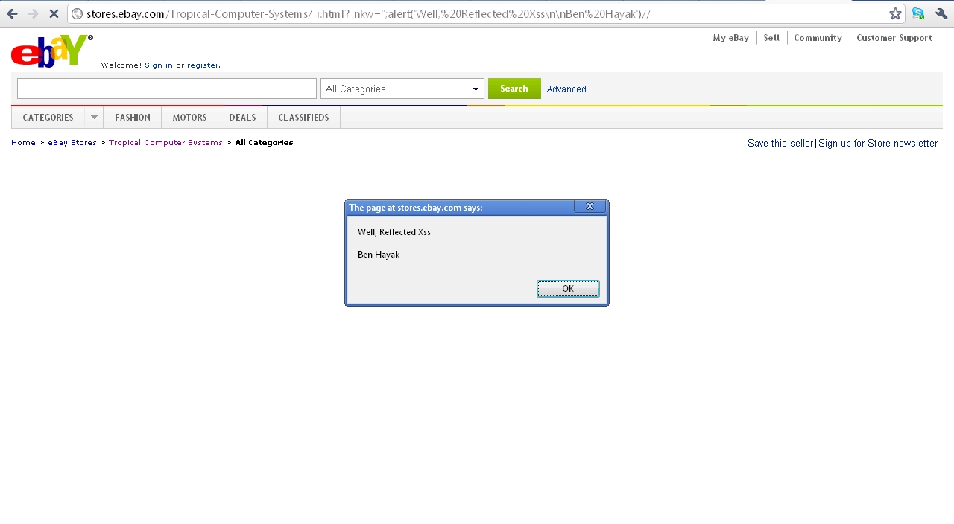Click the forward navigation arrow
The image size is (954, 524).
[33, 13]
